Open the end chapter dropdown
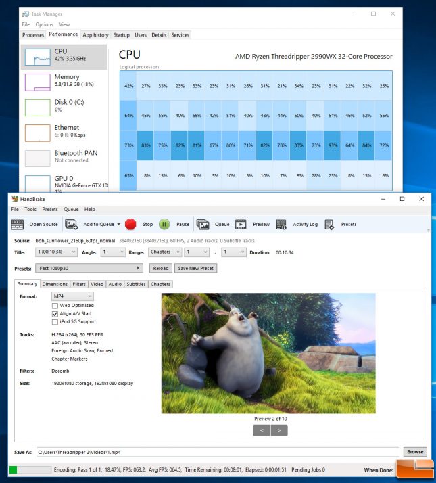This screenshot has height=483, width=436. pyautogui.click(x=234, y=252)
